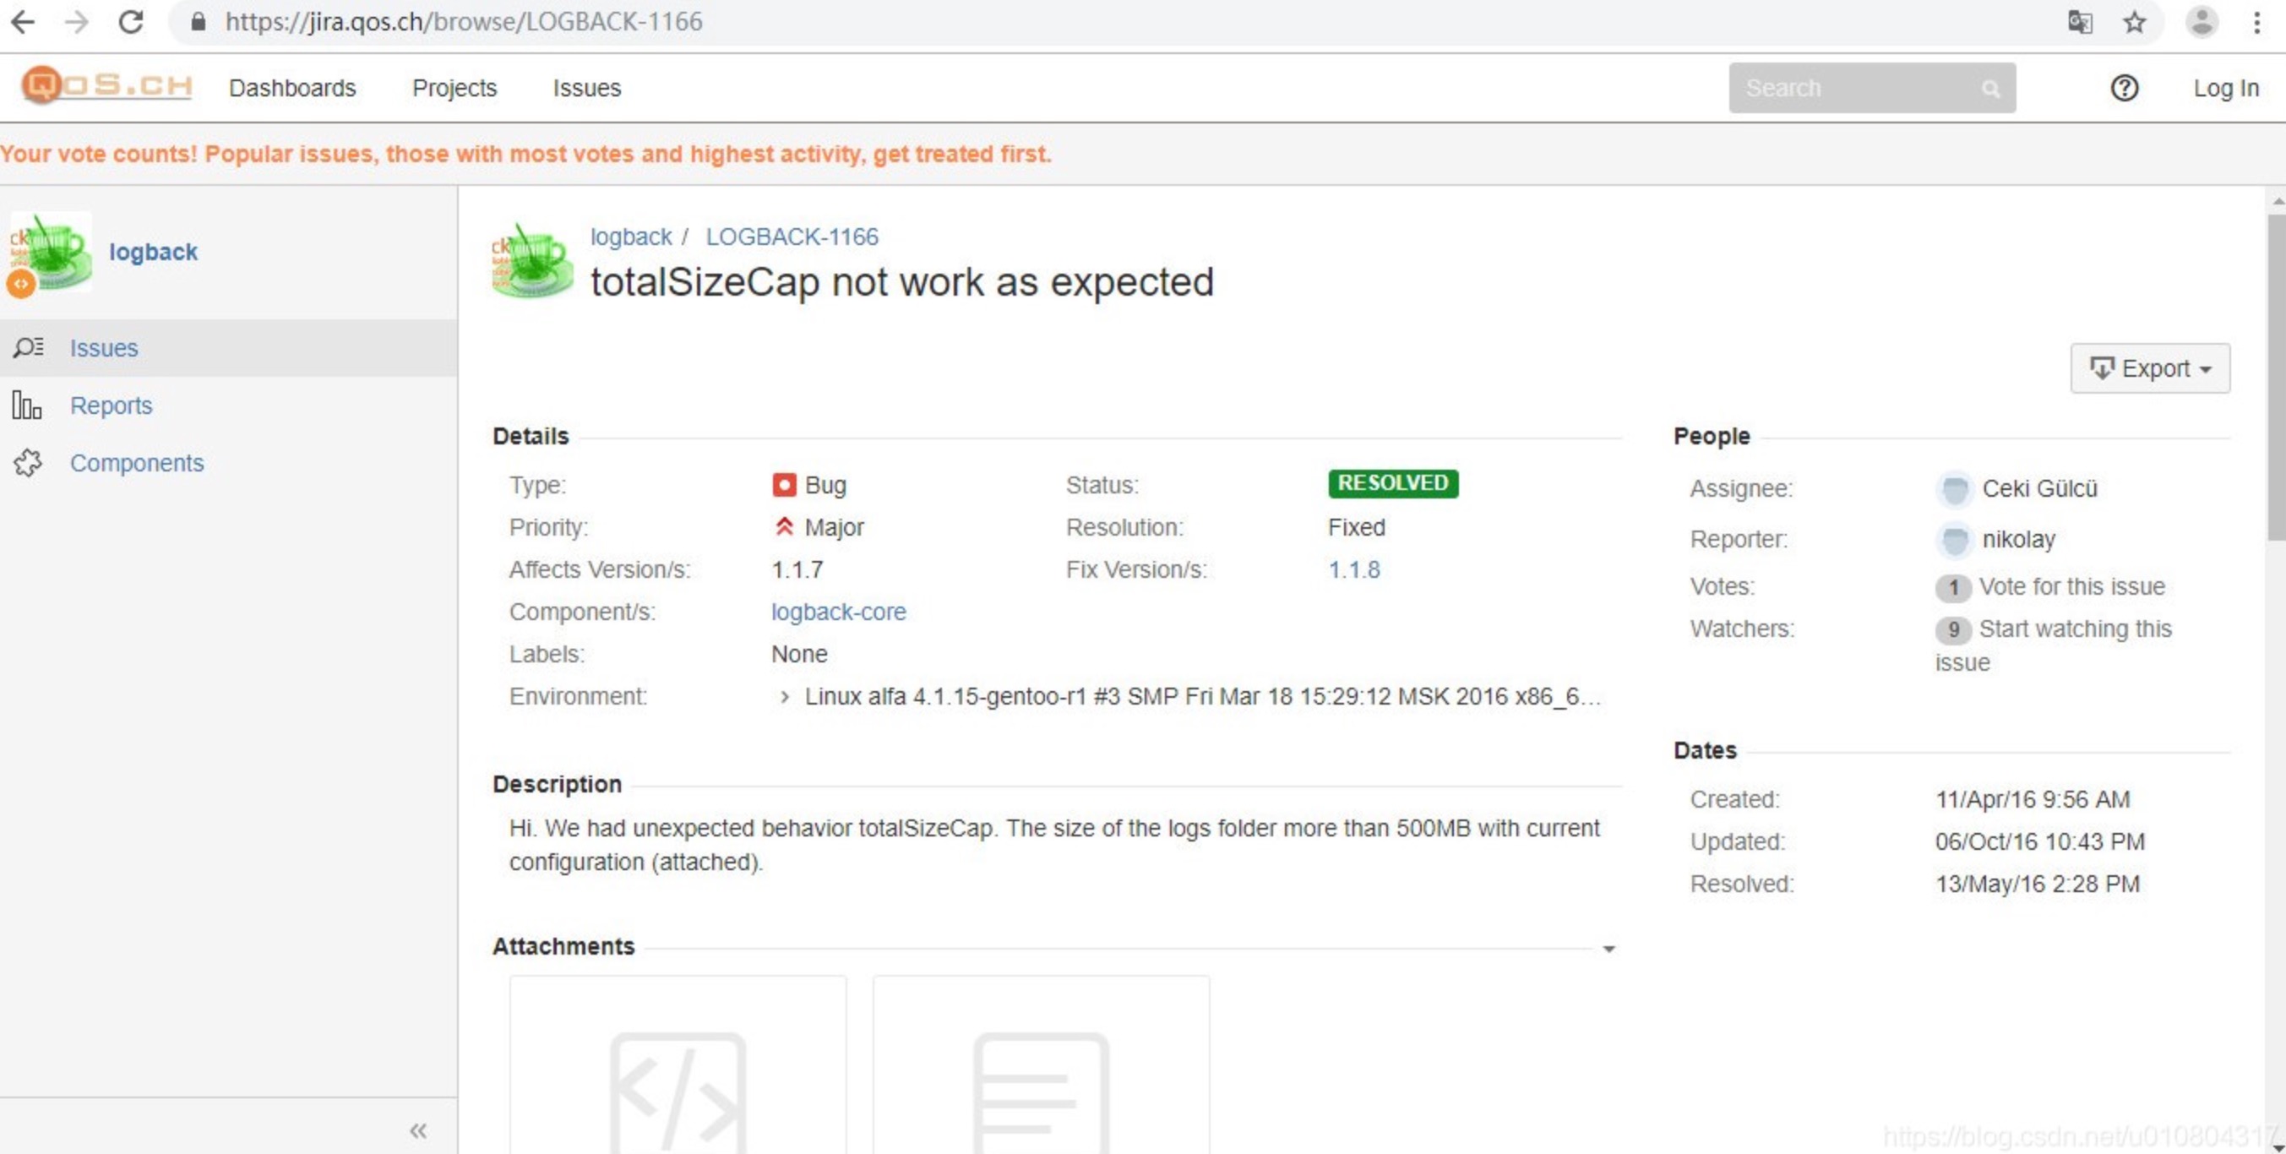2286x1154 pixels.
Task: Open the text document attachment thumbnail
Action: pyautogui.click(x=1041, y=1064)
